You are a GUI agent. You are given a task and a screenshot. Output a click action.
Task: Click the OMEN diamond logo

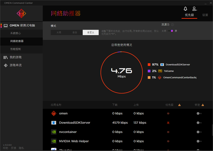coord(21,13)
